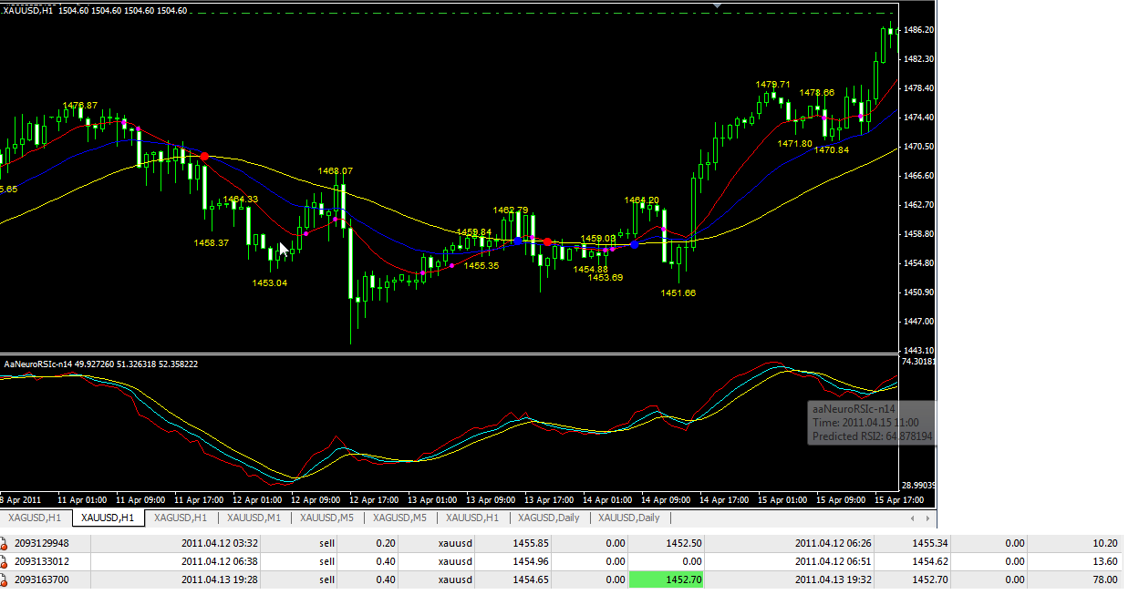Click open price 1454.96
1139x605 pixels.
[531, 561]
